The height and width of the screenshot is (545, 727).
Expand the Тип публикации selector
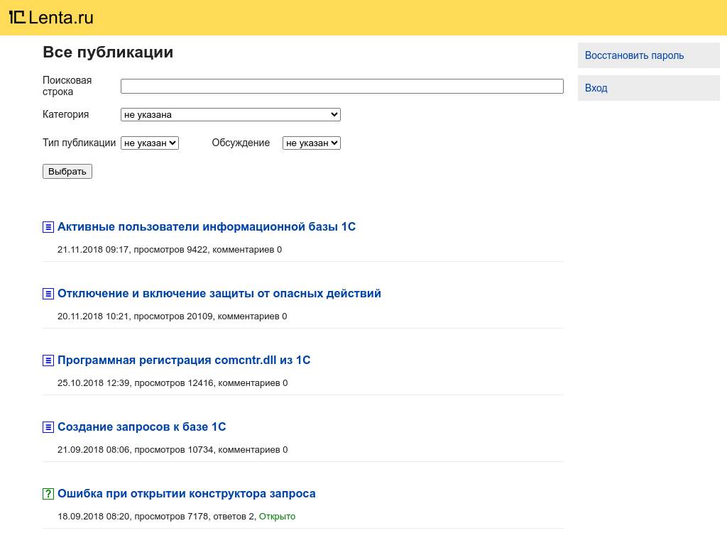150,143
